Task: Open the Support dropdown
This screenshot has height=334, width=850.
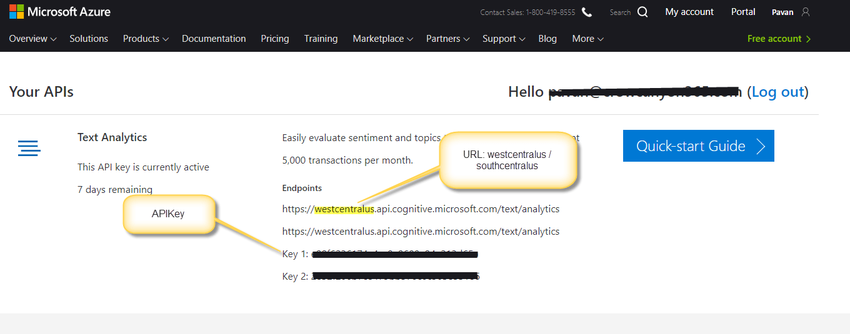Action: point(504,39)
